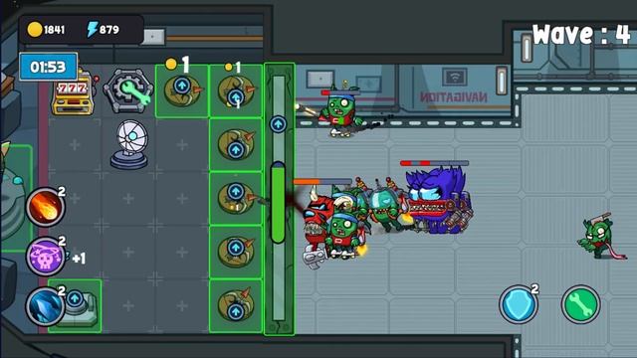637x358 pixels.
Task: Click the barrier wall upgrade arrow
Action: click(279, 124)
